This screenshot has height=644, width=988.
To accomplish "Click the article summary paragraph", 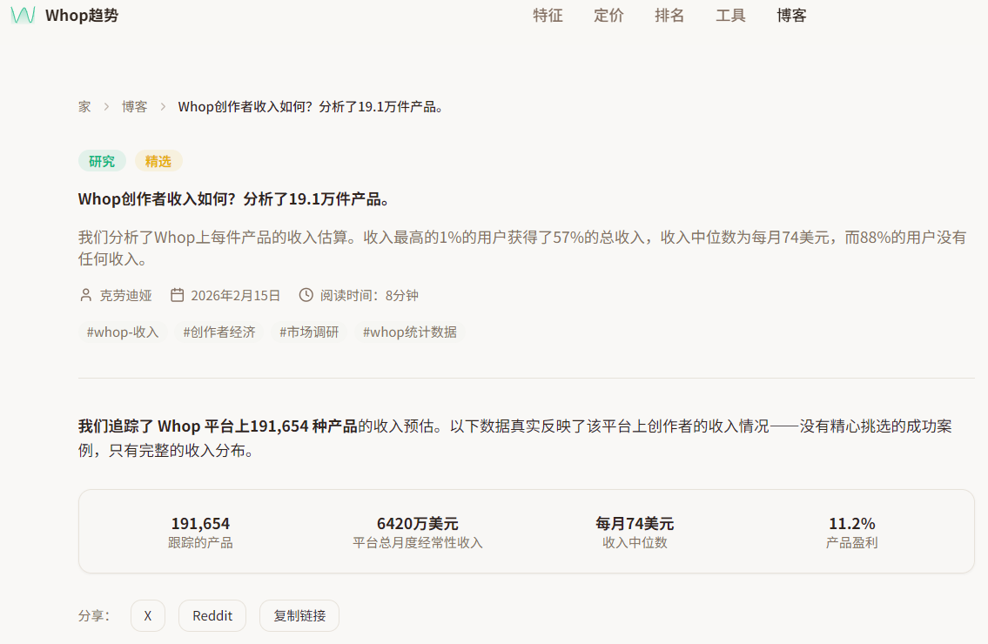I will tap(522, 248).
